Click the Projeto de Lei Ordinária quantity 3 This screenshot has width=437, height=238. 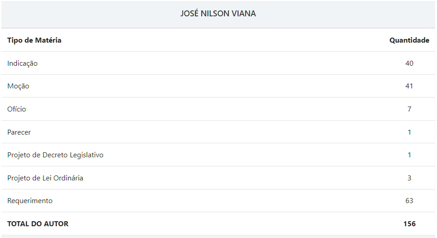(409, 178)
